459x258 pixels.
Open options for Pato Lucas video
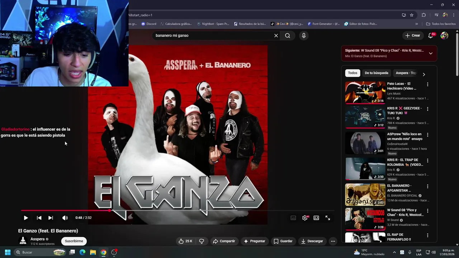pyautogui.click(x=427, y=85)
